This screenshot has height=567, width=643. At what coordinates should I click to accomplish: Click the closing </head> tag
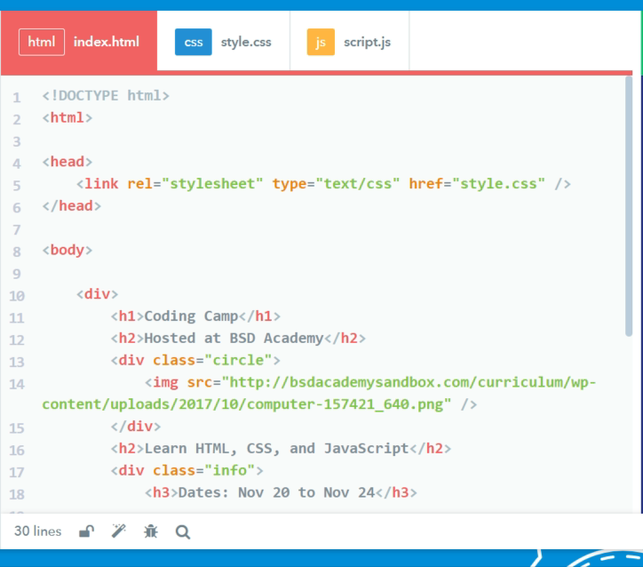pyautogui.click(x=72, y=206)
